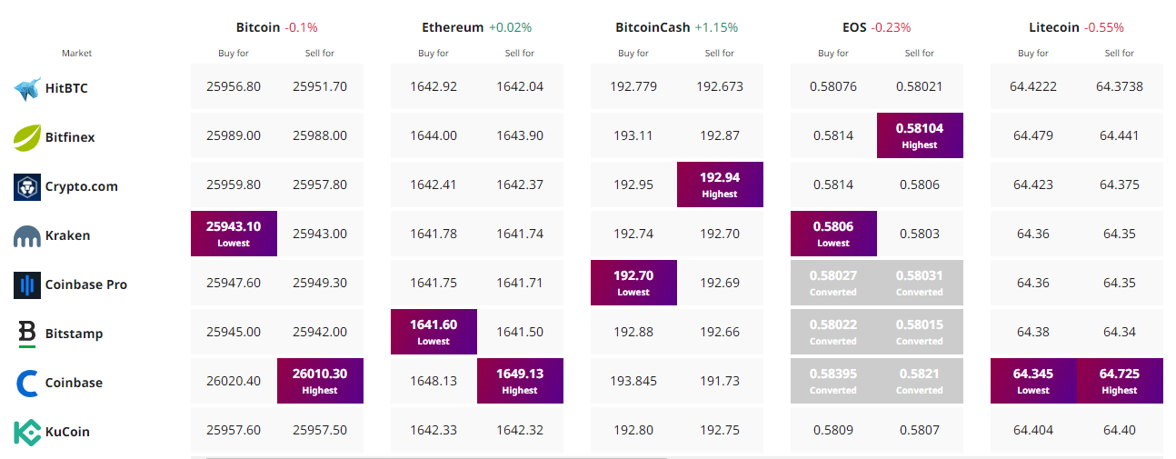Click the Kraken logo icon
Viewport: 1176px width, 459px height.
coord(27,236)
